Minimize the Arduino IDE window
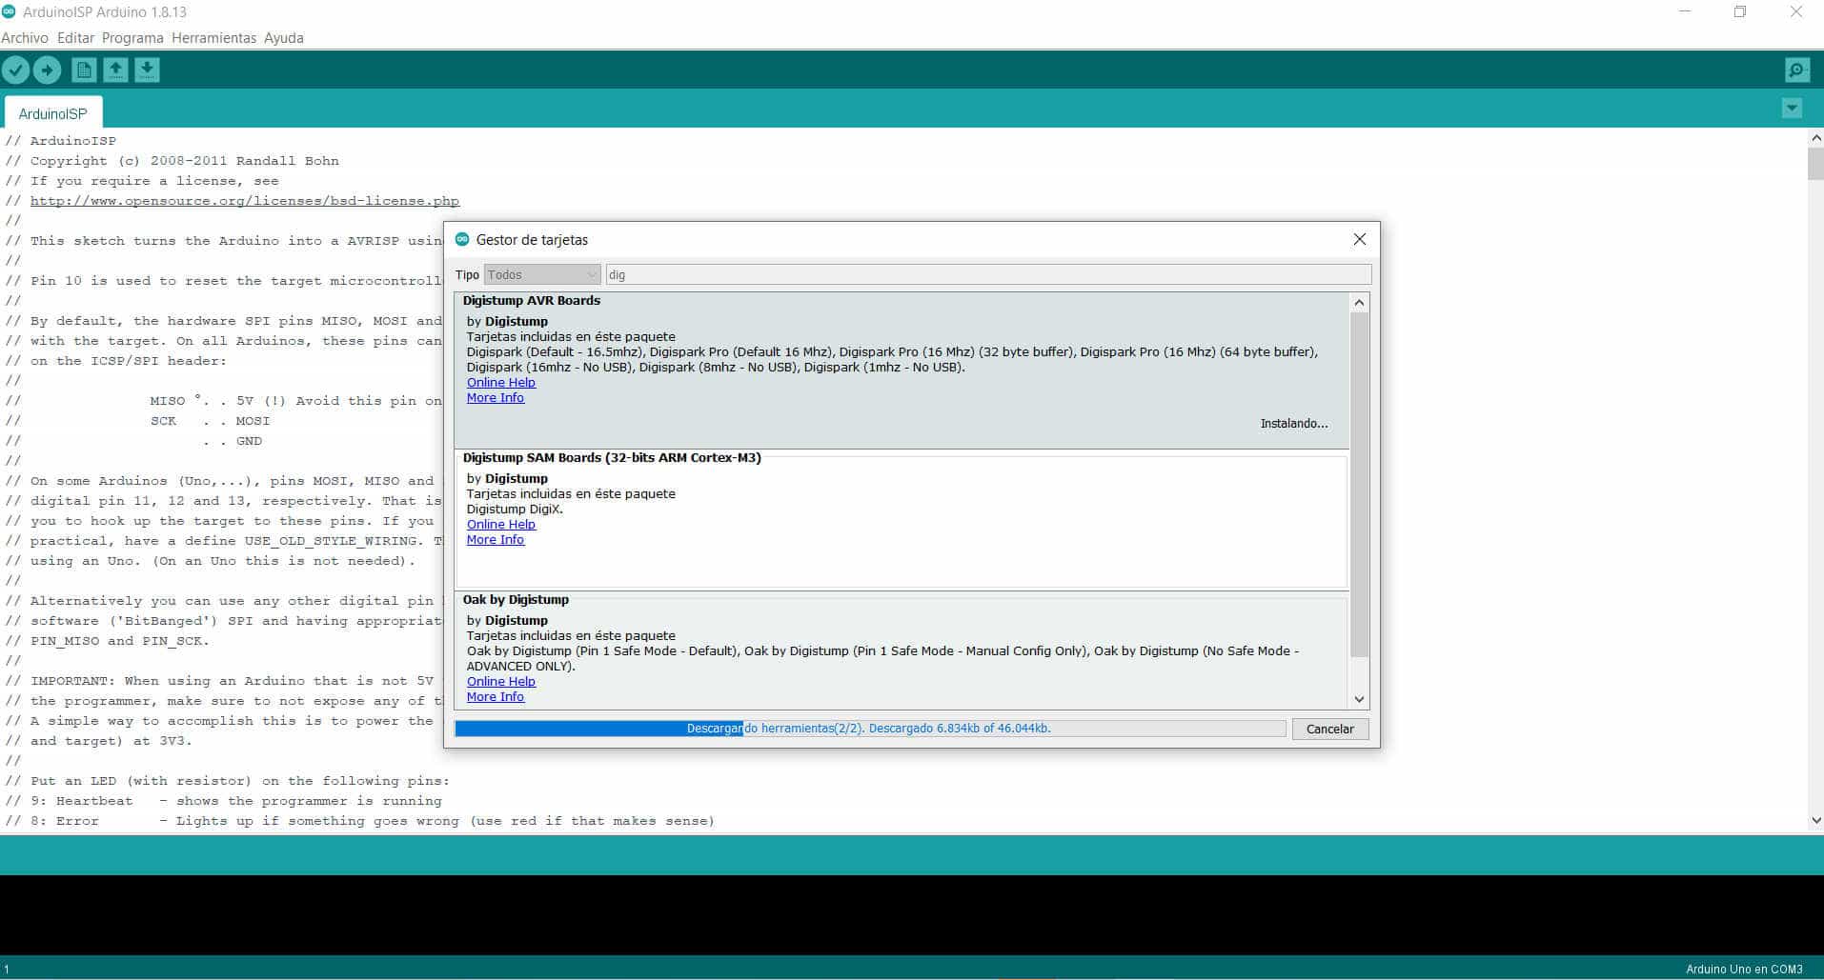Screen dimensions: 1824x980 pos(1685,12)
